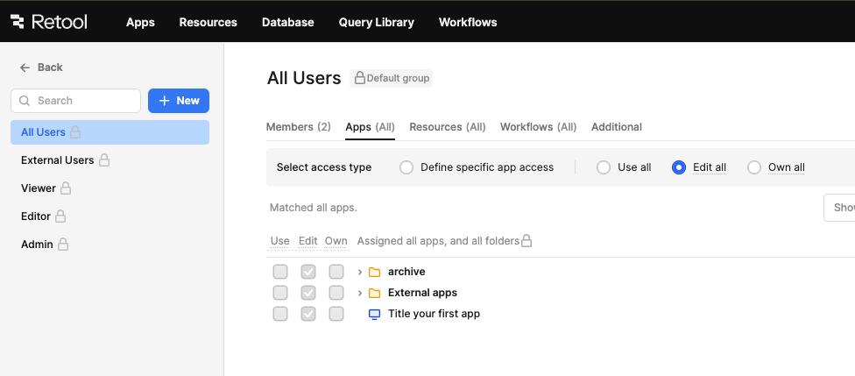Click the Use column header
855x376 pixels.
pyautogui.click(x=280, y=241)
